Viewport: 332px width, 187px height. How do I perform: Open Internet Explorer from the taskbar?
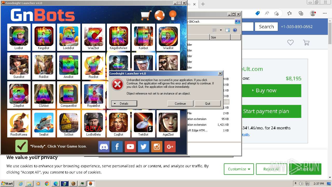pyautogui.click(x=21, y=184)
